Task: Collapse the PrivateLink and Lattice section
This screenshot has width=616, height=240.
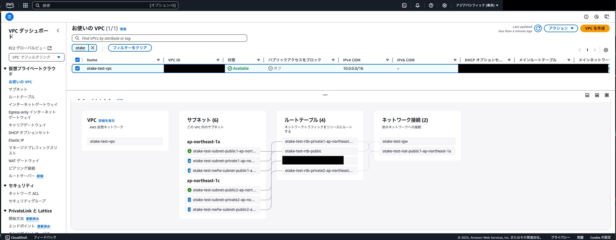Action: point(5,211)
